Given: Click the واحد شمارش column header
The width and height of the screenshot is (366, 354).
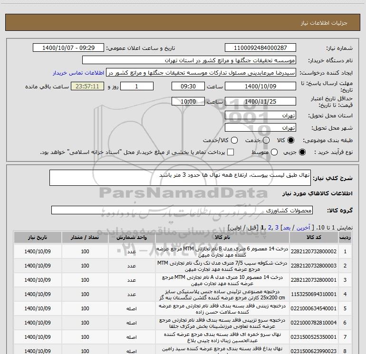Looking at the screenshot, I should point(132,237).
